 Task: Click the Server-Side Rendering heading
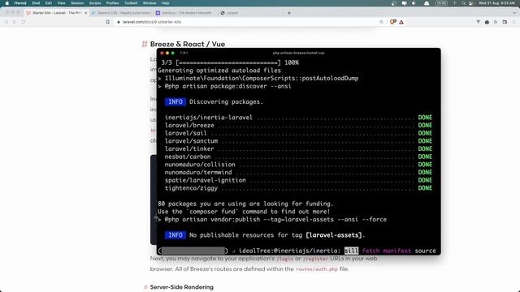[181, 287]
